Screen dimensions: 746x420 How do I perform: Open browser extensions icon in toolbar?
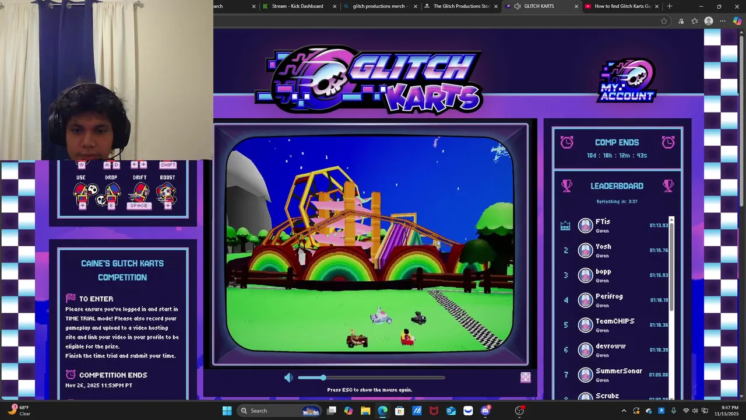681,21
